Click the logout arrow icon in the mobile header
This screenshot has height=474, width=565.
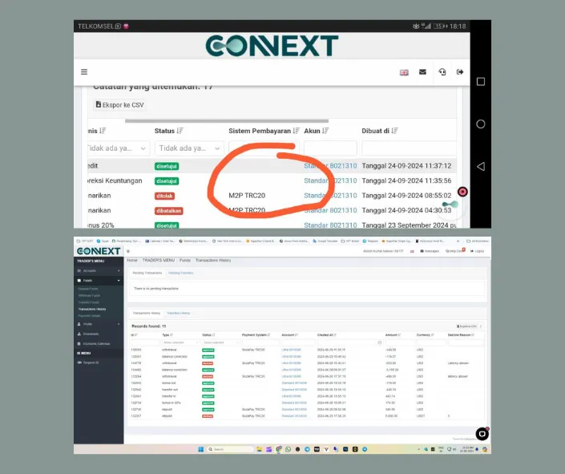tap(460, 72)
